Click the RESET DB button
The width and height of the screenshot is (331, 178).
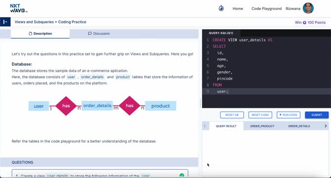[x=232, y=115]
